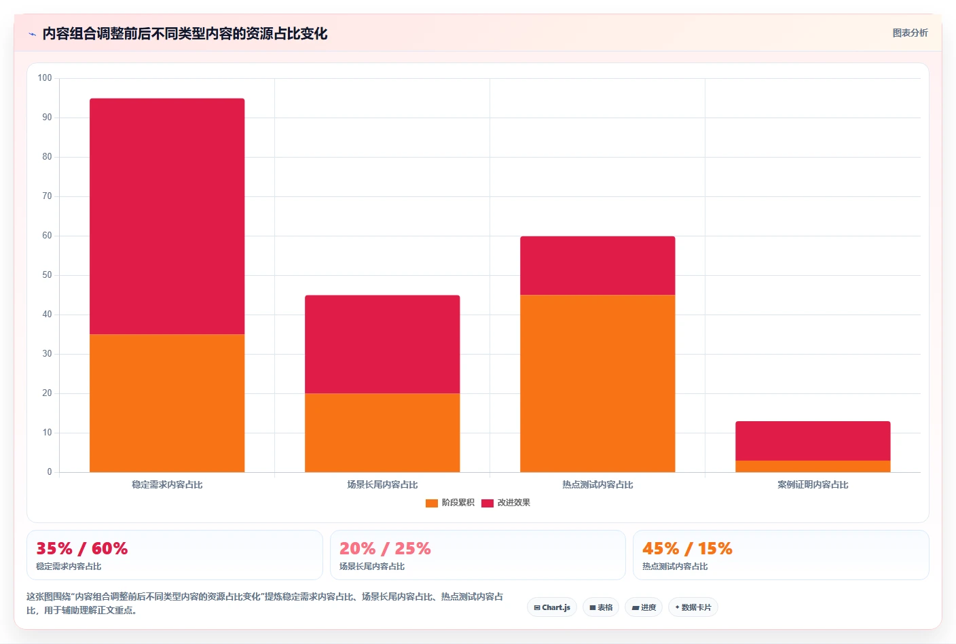Click the 20% / 25% stat card

(477, 555)
